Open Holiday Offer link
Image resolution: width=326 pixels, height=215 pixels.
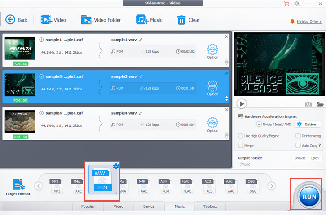pos(309,22)
